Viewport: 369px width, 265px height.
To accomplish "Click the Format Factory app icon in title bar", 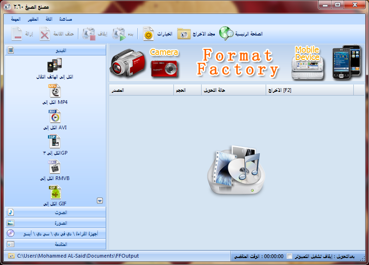I will tap(7, 6).
